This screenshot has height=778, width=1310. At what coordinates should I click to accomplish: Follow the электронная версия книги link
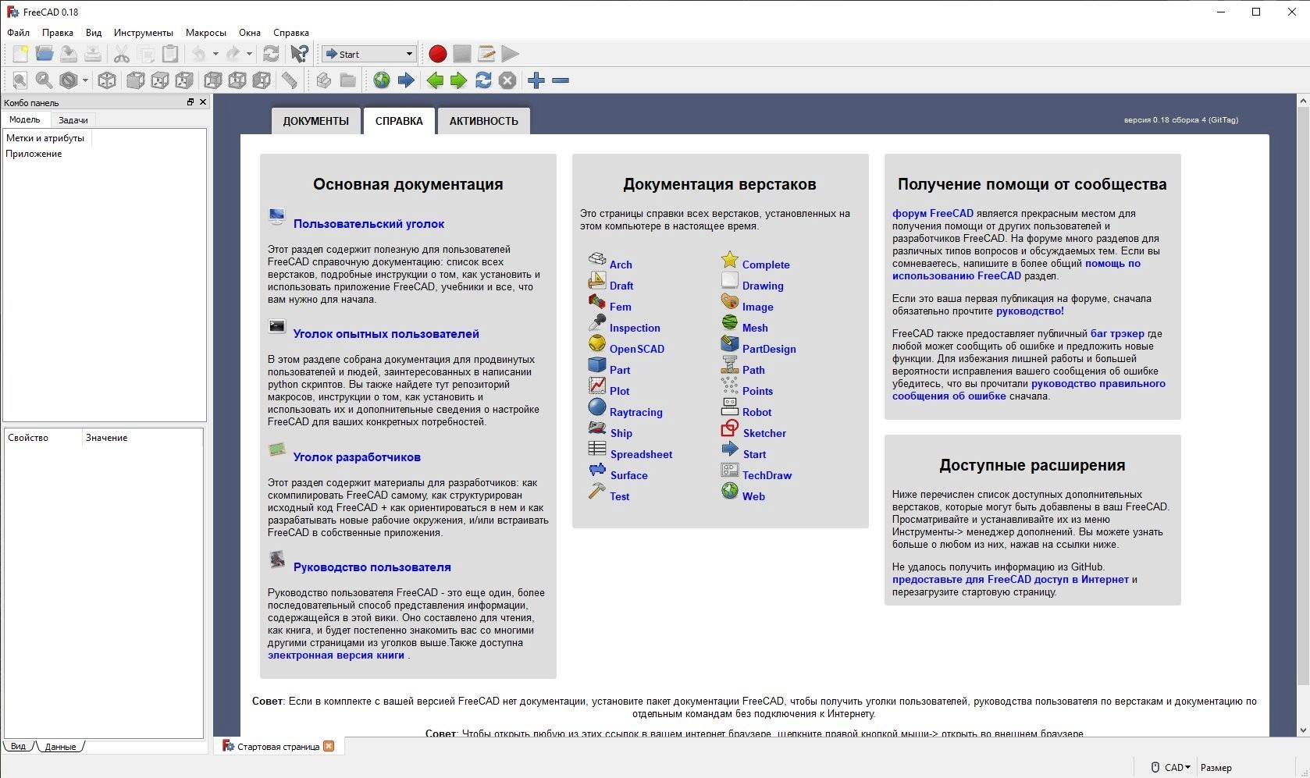point(336,655)
